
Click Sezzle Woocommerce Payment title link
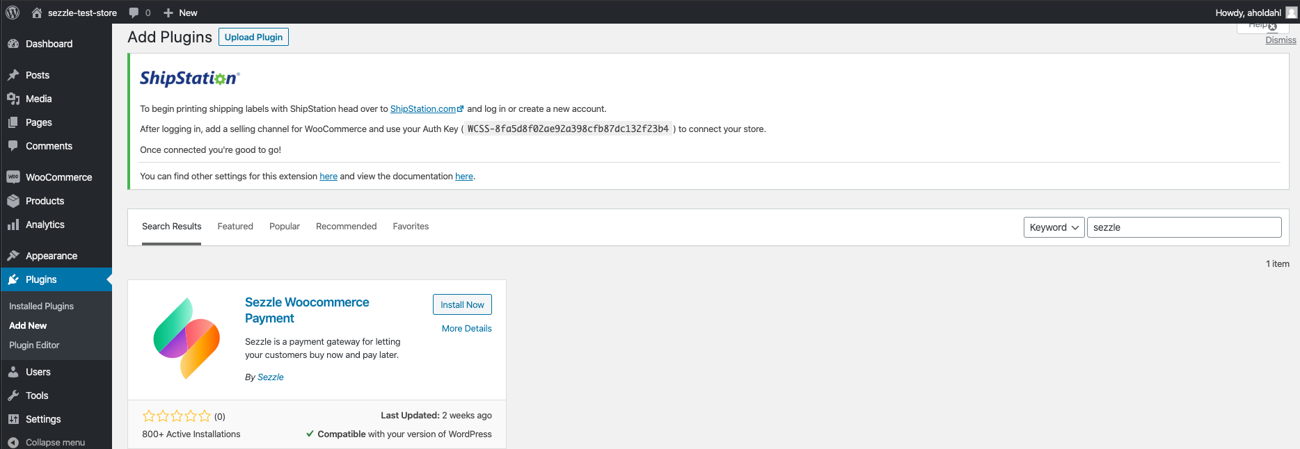tap(307, 310)
